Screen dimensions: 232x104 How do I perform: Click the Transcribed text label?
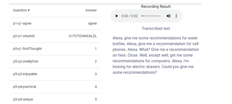click(x=156, y=29)
